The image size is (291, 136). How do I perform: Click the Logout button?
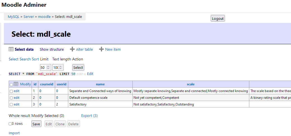pyautogui.click(x=218, y=18)
